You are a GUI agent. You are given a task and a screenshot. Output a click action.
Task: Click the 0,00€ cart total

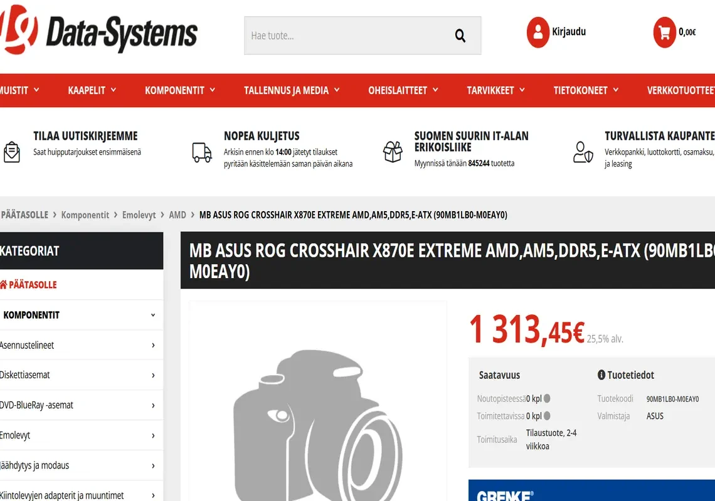coord(687,32)
